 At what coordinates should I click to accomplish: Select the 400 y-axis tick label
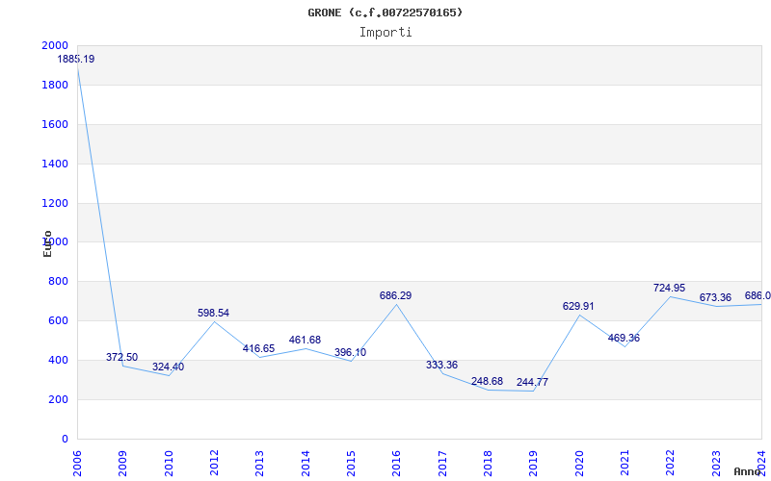(59, 360)
